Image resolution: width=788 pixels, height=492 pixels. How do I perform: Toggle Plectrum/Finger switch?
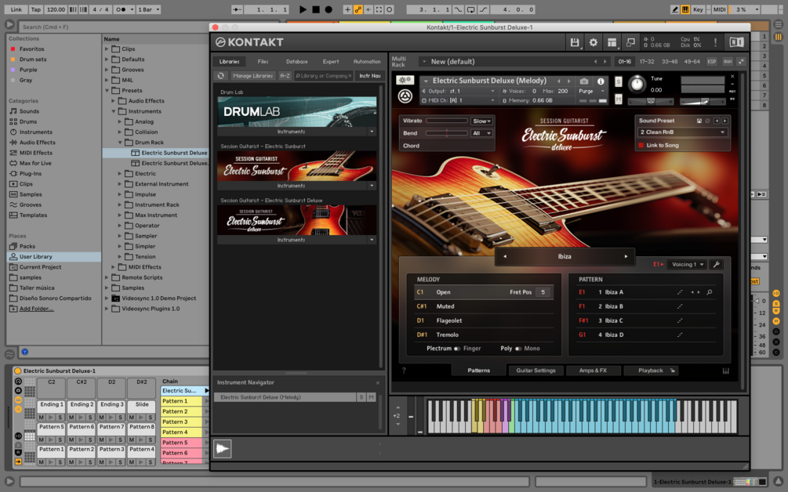(x=457, y=349)
